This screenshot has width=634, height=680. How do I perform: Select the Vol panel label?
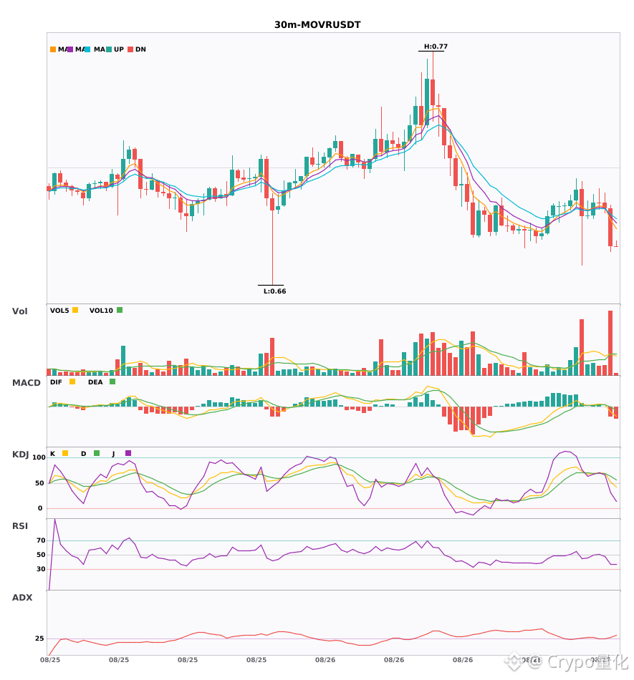pos(19,311)
